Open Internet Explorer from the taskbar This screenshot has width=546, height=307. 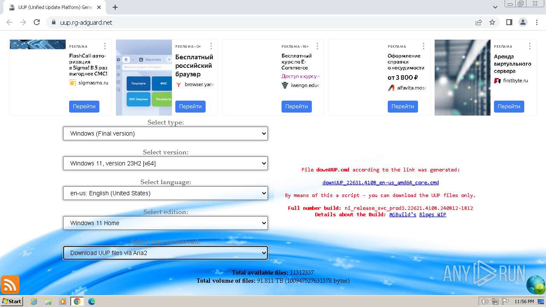coord(34,301)
